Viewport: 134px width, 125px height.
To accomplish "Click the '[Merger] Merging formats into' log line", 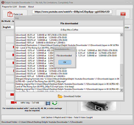I will [67, 80].
